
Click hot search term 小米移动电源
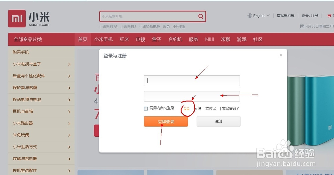click(150, 27)
